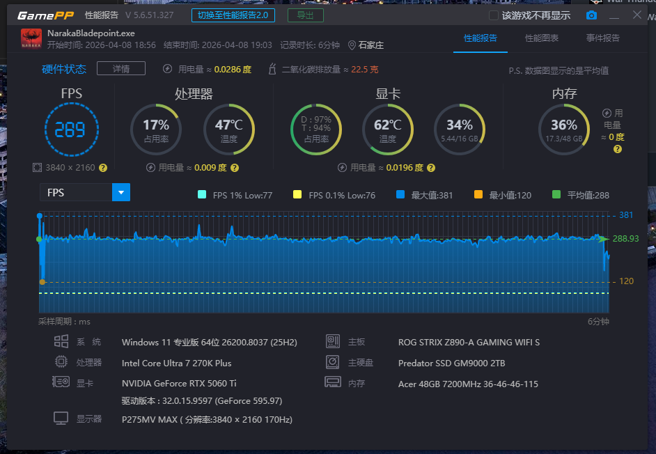The image size is (656, 454).
Task: Click the 处理器 CPU chip icon
Action: (x=61, y=362)
